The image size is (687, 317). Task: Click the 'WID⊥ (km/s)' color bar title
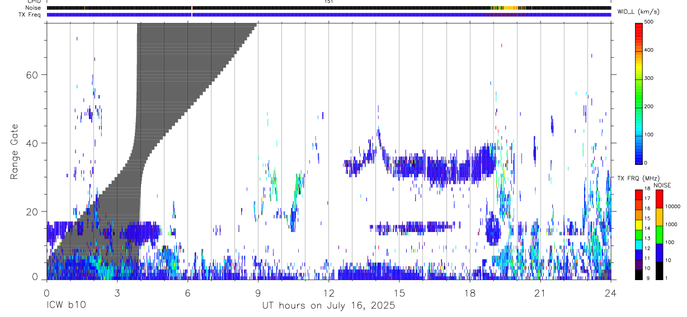(638, 12)
